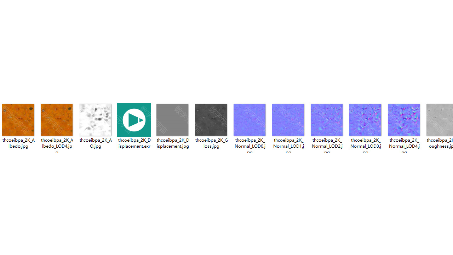The width and height of the screenshot is (453, 255).
Task: Click the thcoeibpa_2K_Normal_LOD1 file name
Action: click(x=288, y=146)
